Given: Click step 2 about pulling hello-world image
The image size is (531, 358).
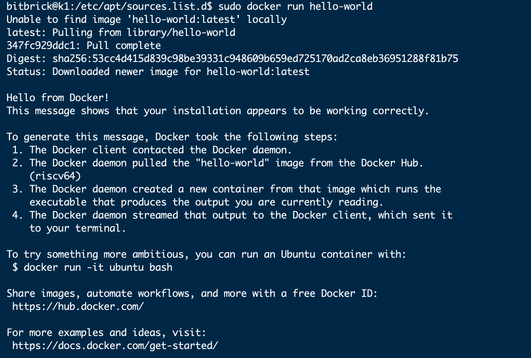Looking at the screenshot, I should point(221,163).
